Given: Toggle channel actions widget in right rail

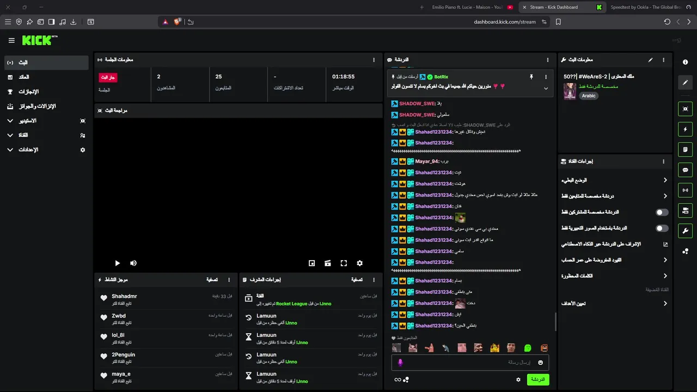Looking at the screenshot, I should point(685,210).
